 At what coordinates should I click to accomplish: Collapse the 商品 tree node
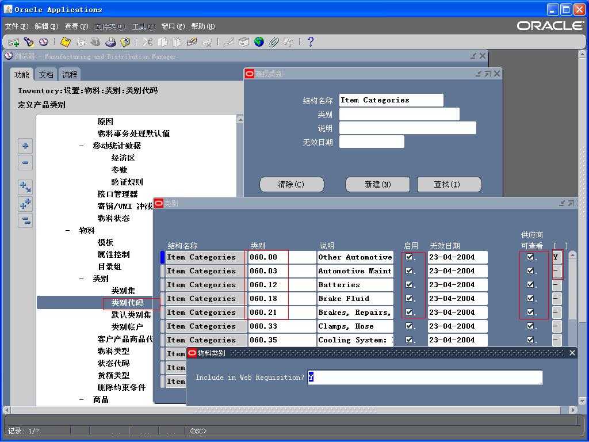[82, 399]
